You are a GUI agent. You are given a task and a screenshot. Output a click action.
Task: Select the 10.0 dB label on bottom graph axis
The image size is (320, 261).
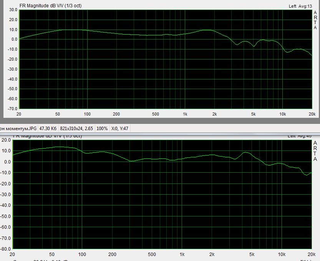6,151
